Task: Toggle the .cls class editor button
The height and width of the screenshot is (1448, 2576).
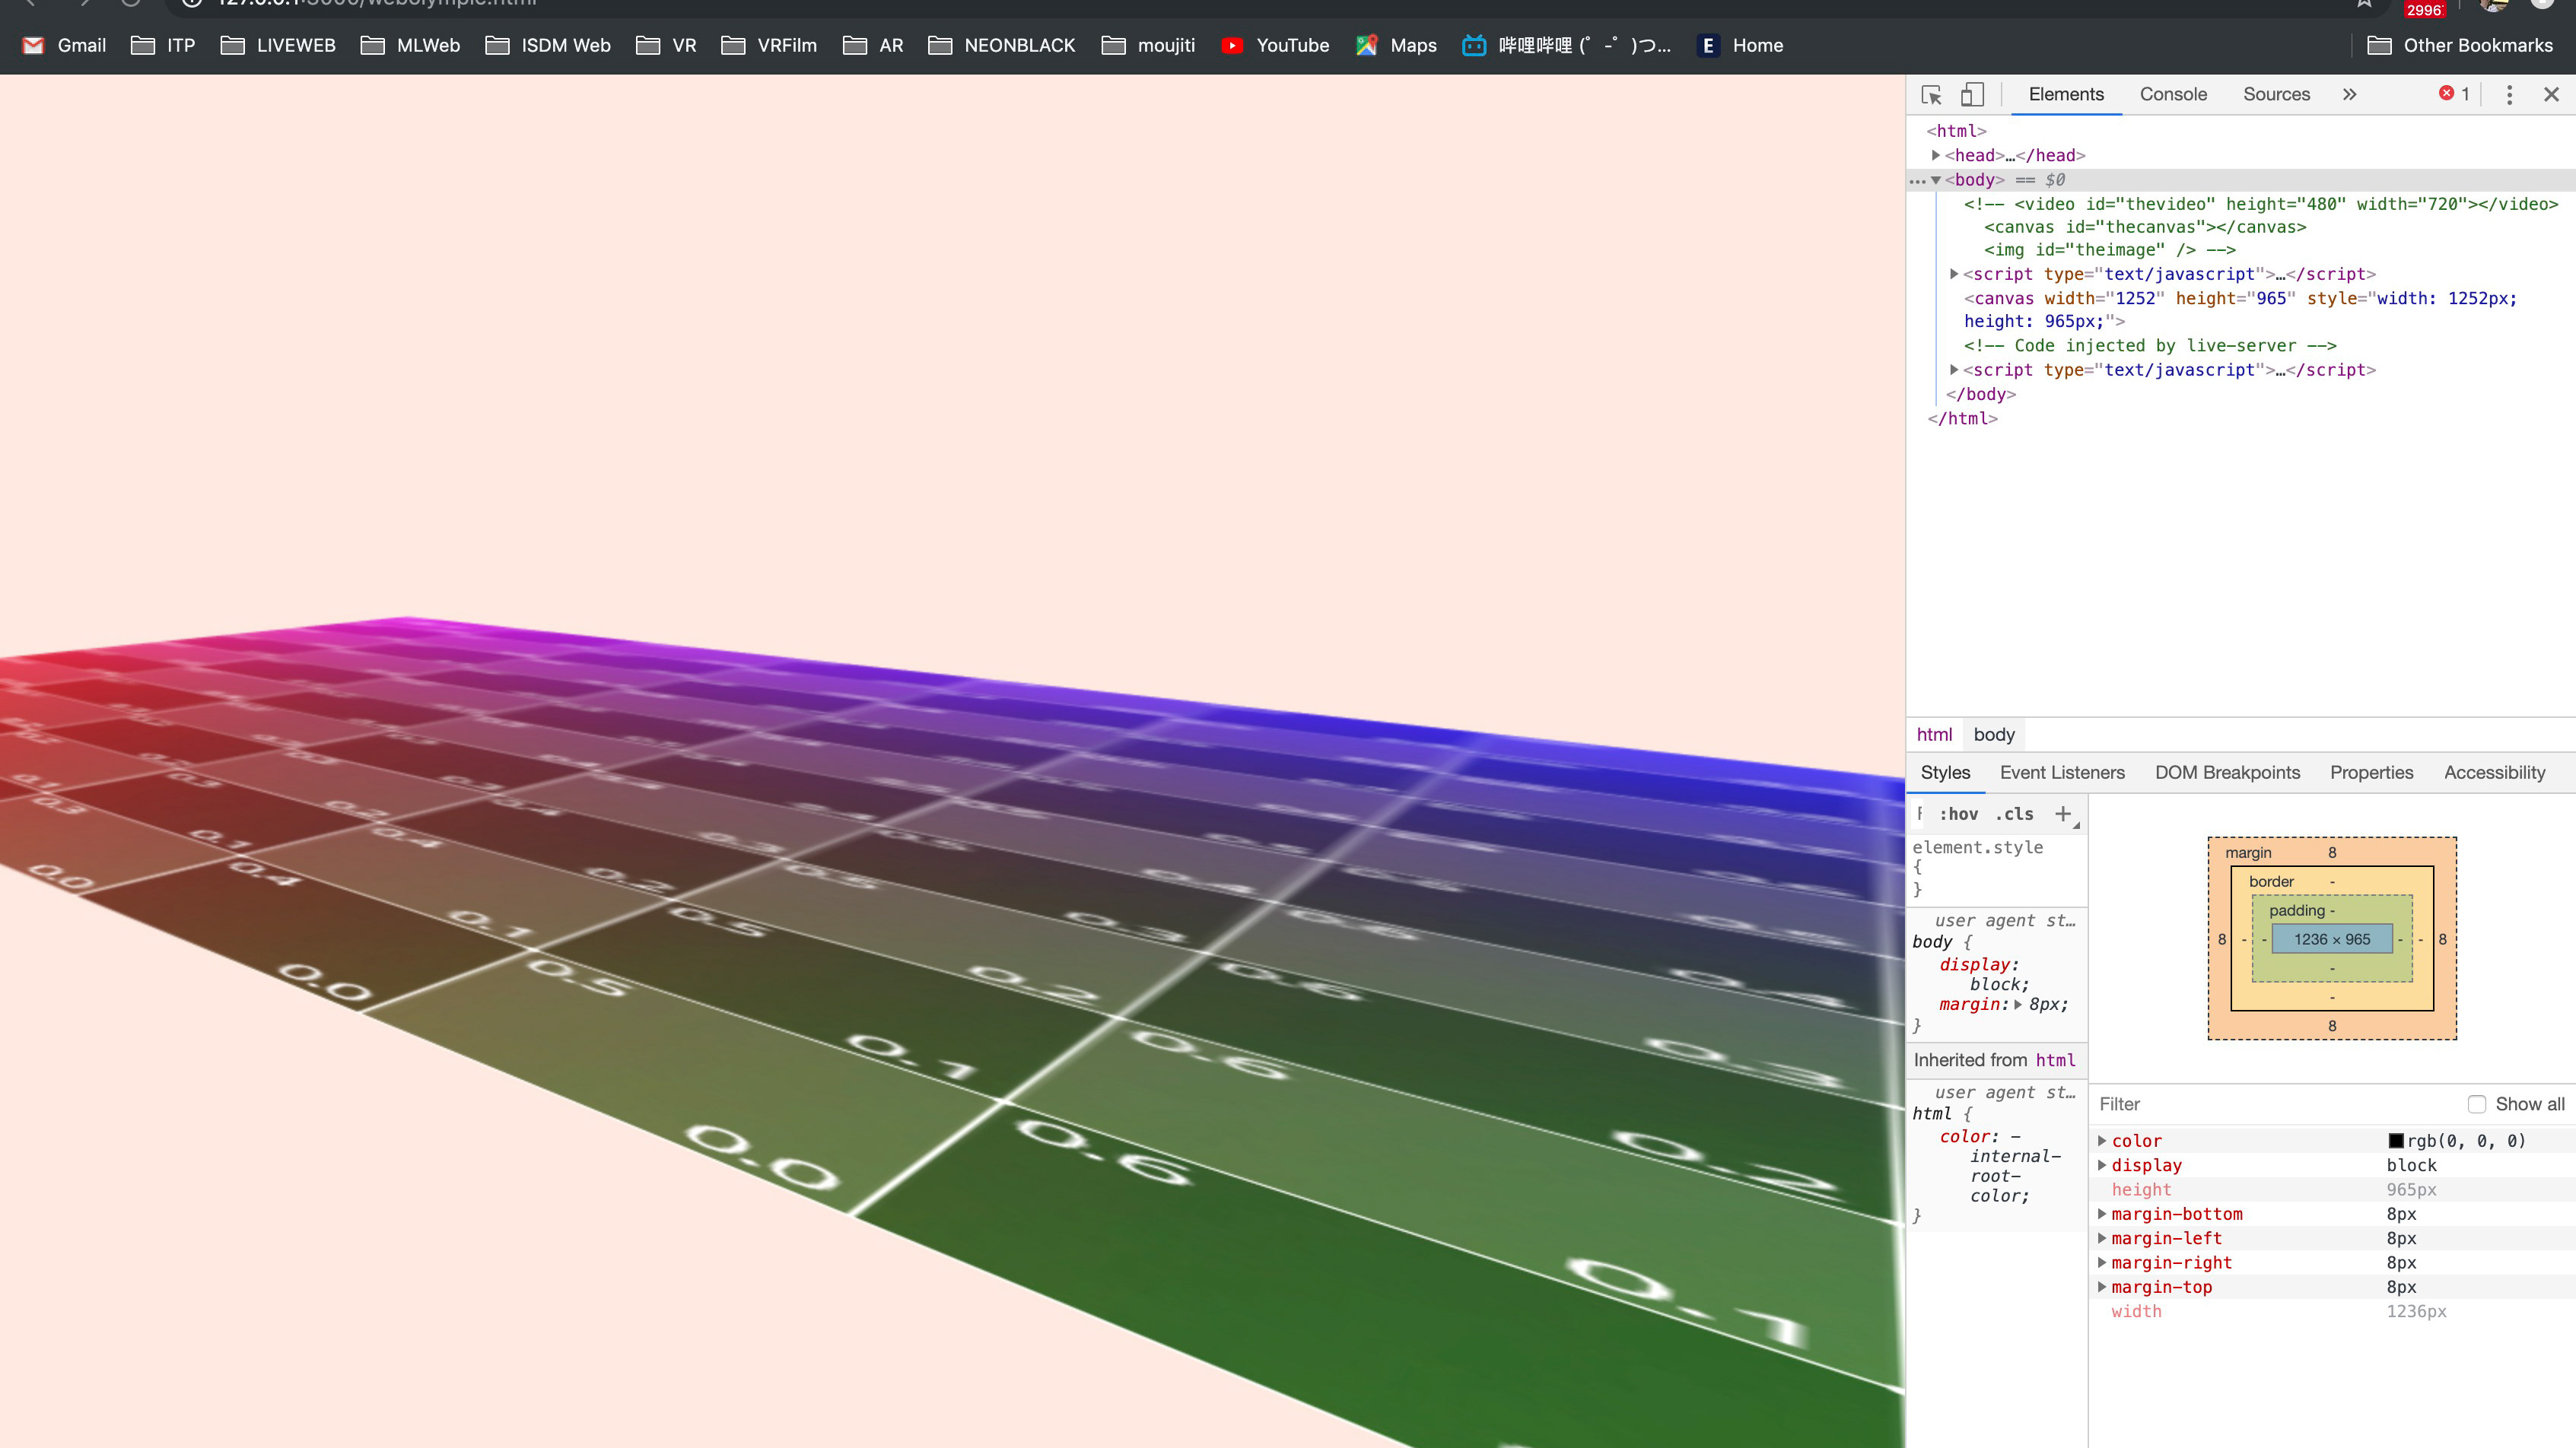Action: pyautogui.click(x=2014, y=814)
